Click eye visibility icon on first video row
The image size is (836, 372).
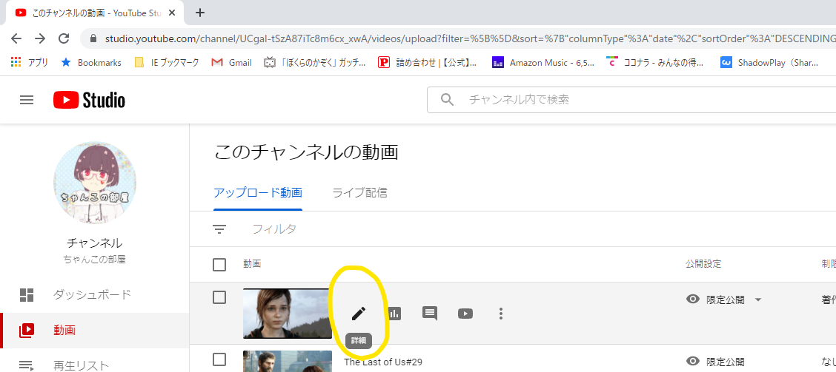[692, 299]
